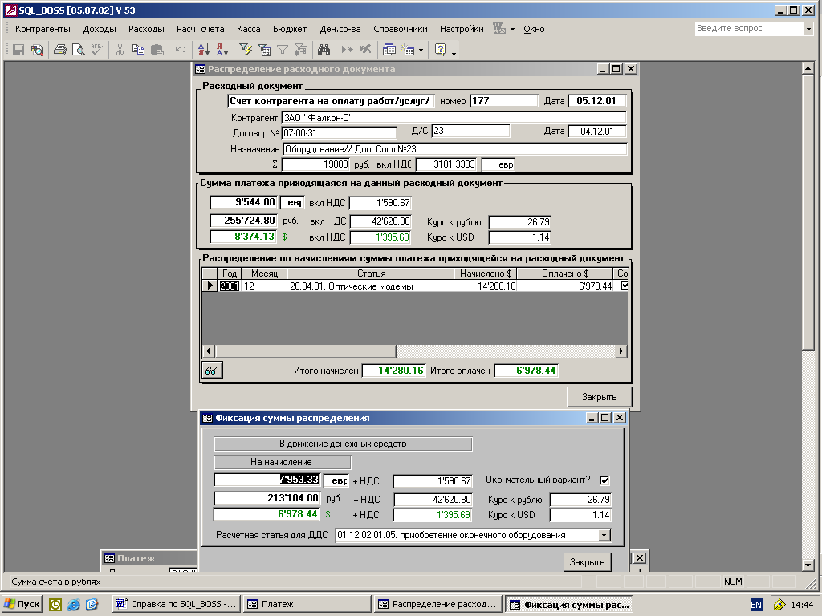Open the Справочники menu
This screenshot has height=616, width=822.
(401, 29)
